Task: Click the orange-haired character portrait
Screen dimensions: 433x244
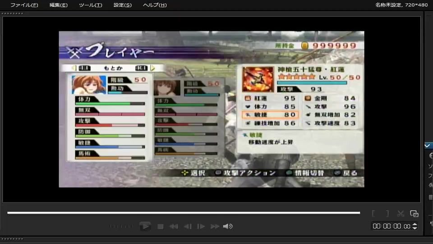Action: tap(89, 85)
